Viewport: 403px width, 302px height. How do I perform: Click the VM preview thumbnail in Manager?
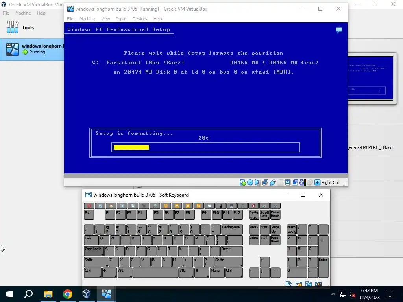coord(370,78)
